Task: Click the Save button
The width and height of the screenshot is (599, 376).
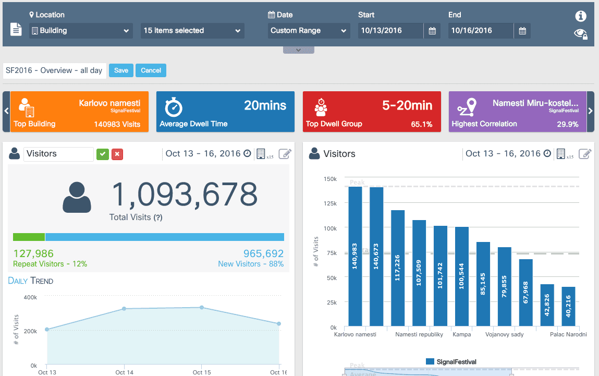Action: tap(121, 70)
